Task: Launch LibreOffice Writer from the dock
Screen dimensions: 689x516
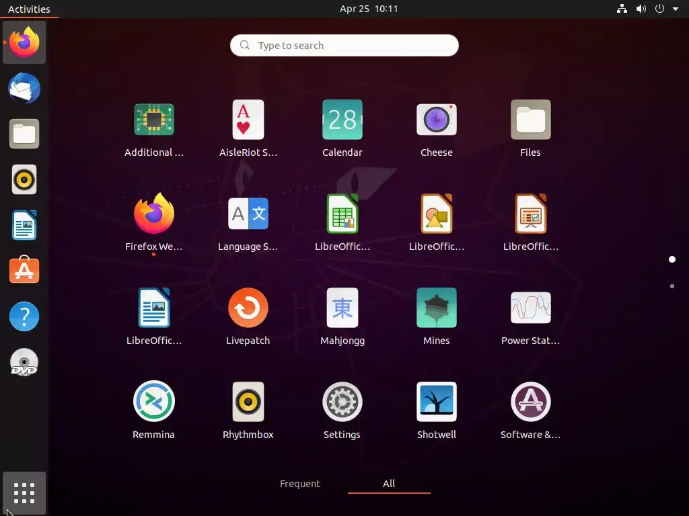Action: click(x=24, y=225)
